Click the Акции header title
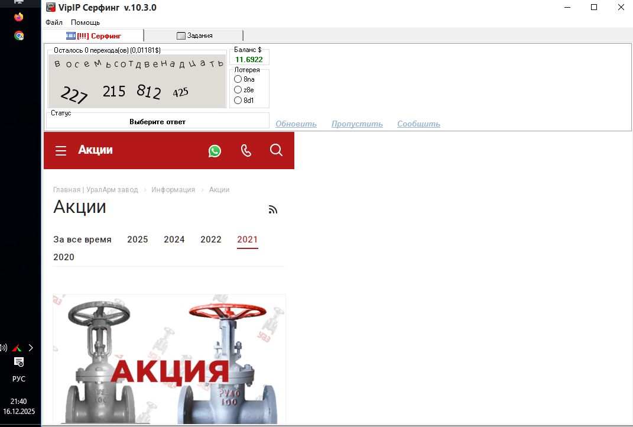 95,150
